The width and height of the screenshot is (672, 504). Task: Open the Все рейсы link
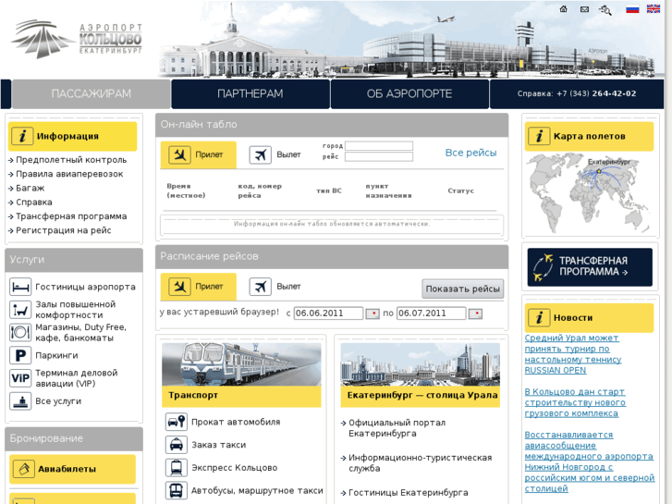470,153
